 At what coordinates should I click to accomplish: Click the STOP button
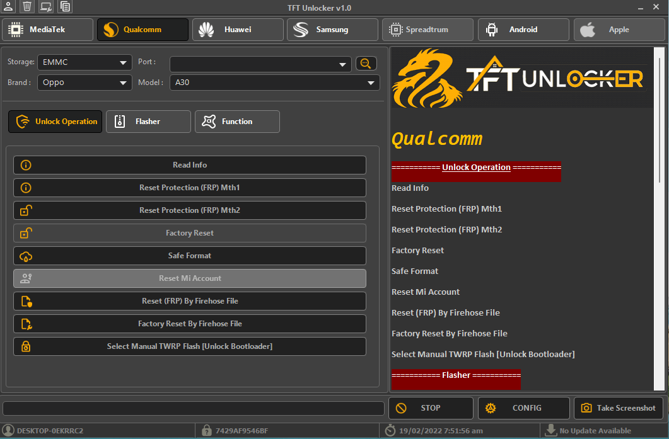[431, 408]
